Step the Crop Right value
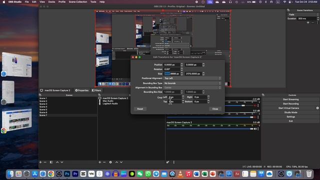The height and width of the screenshot is (180, 320). coord(208,97)
